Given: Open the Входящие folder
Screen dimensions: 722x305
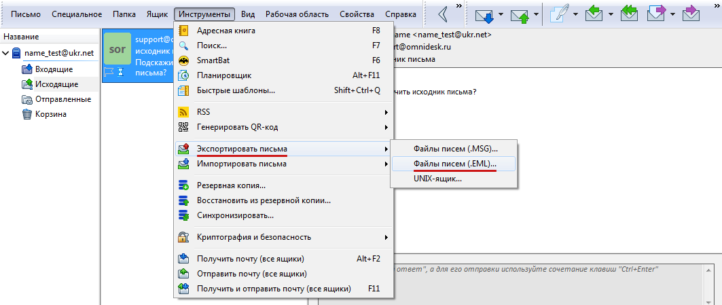Looking at the screenshot, I should [54, 69].
